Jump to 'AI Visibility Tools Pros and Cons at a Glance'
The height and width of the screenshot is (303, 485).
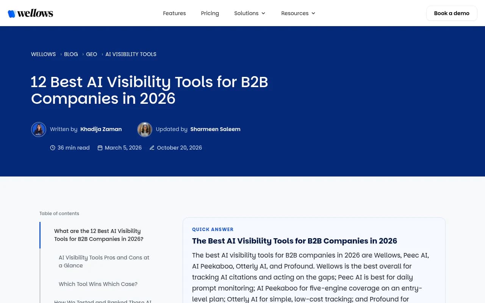click(x=104, y=261)
